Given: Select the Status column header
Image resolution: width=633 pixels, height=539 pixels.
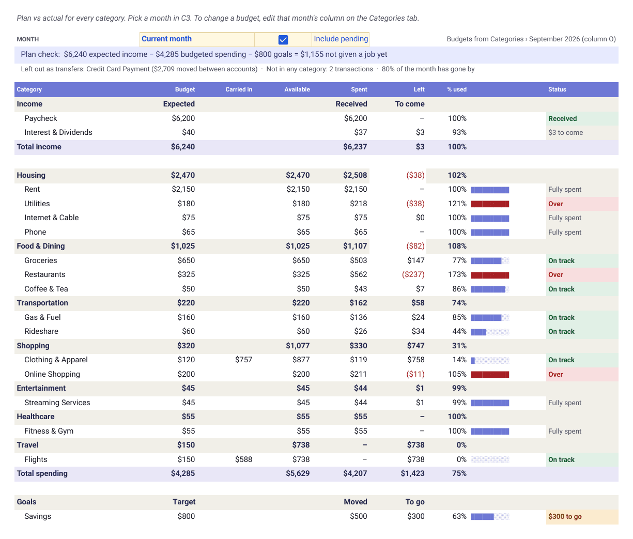Looking at the screenshot, I should tap(557, 89).
